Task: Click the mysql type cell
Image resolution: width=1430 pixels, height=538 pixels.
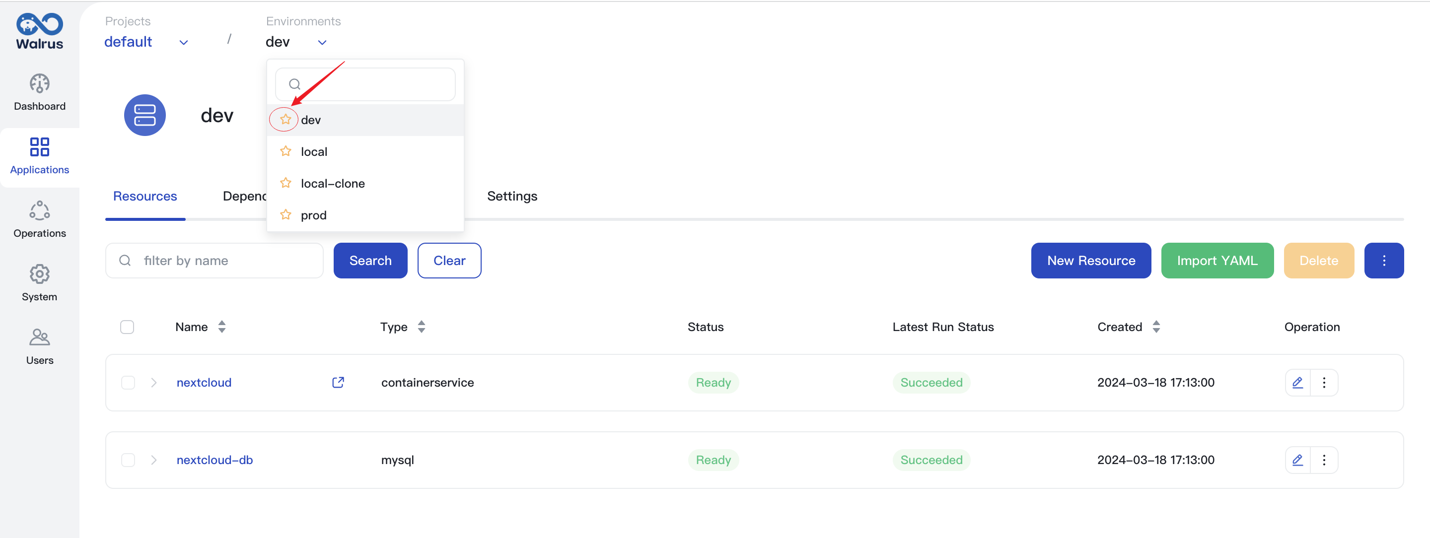Action: point(397,460)
